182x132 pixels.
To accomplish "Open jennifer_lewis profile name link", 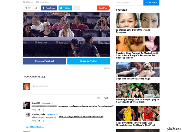I will point(38,114).
